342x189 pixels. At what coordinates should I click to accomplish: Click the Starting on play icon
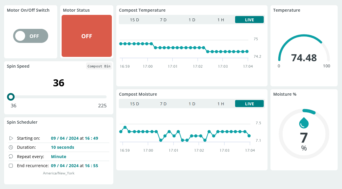[x=11, y=138]
